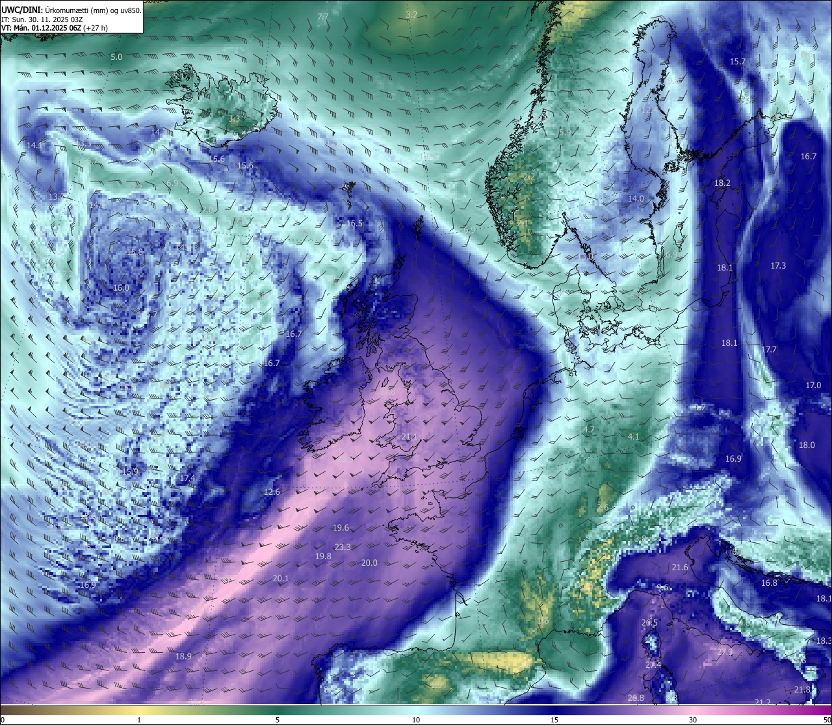Screen dimensions: 832x725
Task: Click the 10 tick label on the legend
Action: (x=416, y=720)
